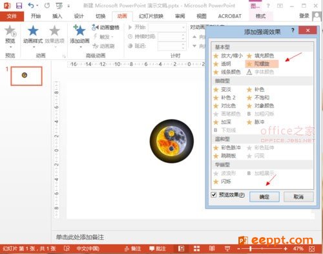
Task: Redo the last action
Action: pos(47,6)
